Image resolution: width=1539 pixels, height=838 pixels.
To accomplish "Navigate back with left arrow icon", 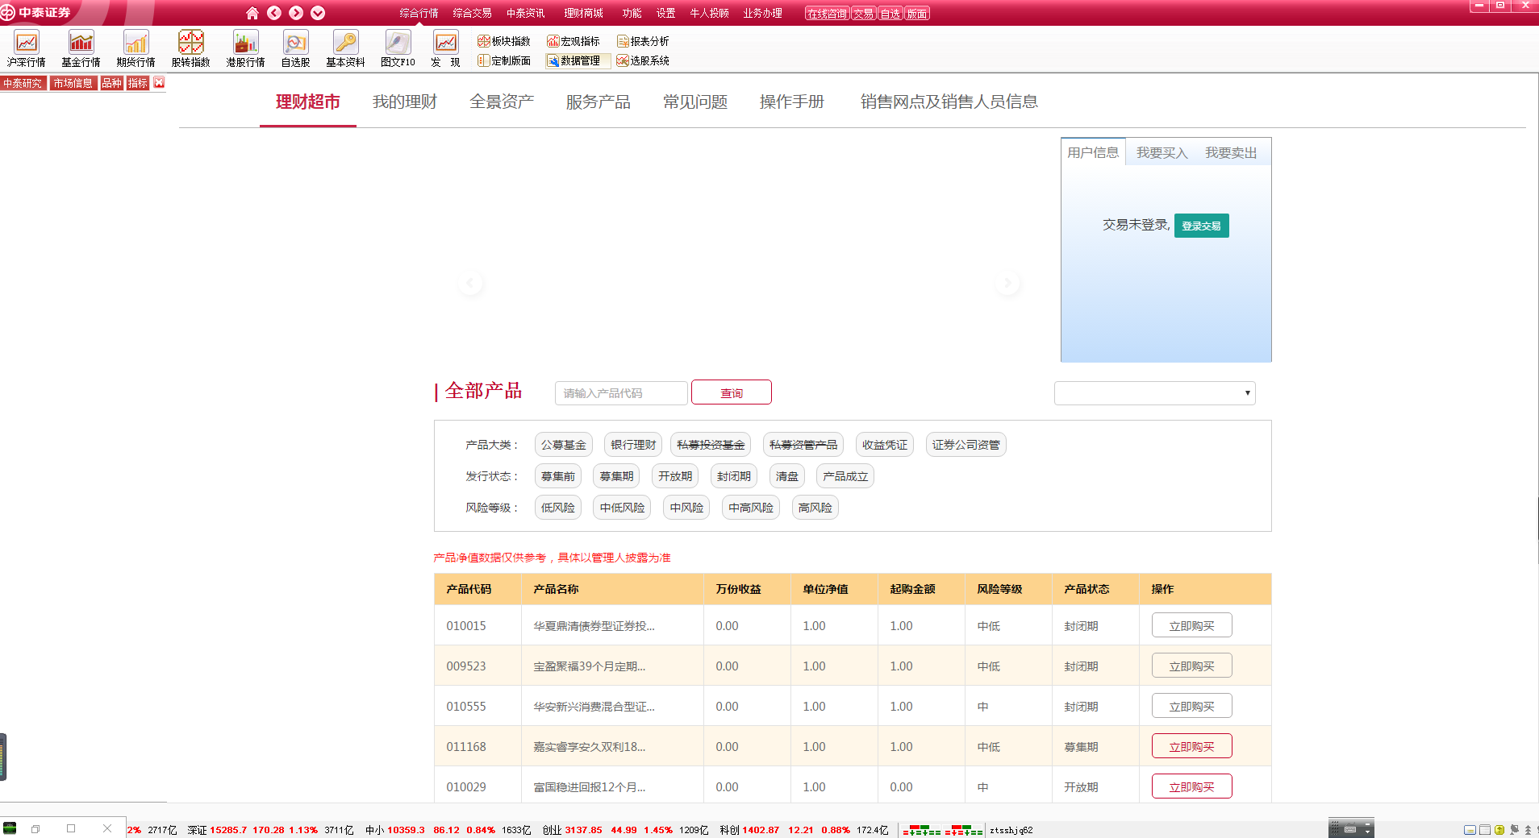I will [274, 13].
